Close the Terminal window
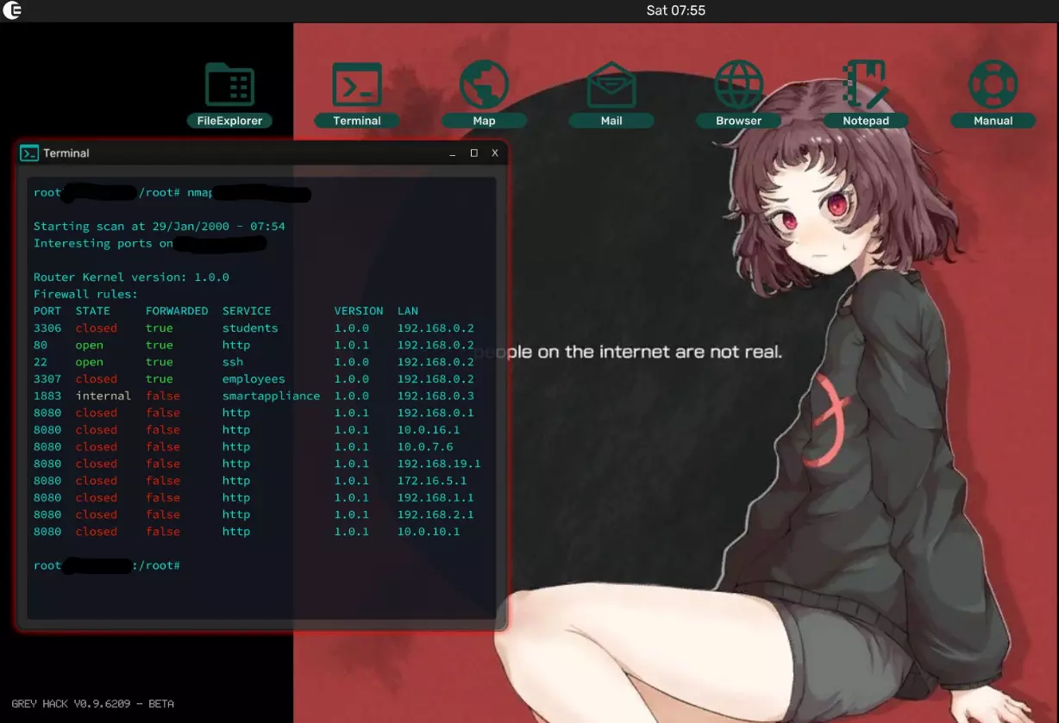 point(495,153)
